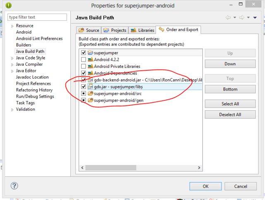265x200 pixels.
Task: Uncheck the Android Dependencies checkbox
Action: tap(84, 73)
